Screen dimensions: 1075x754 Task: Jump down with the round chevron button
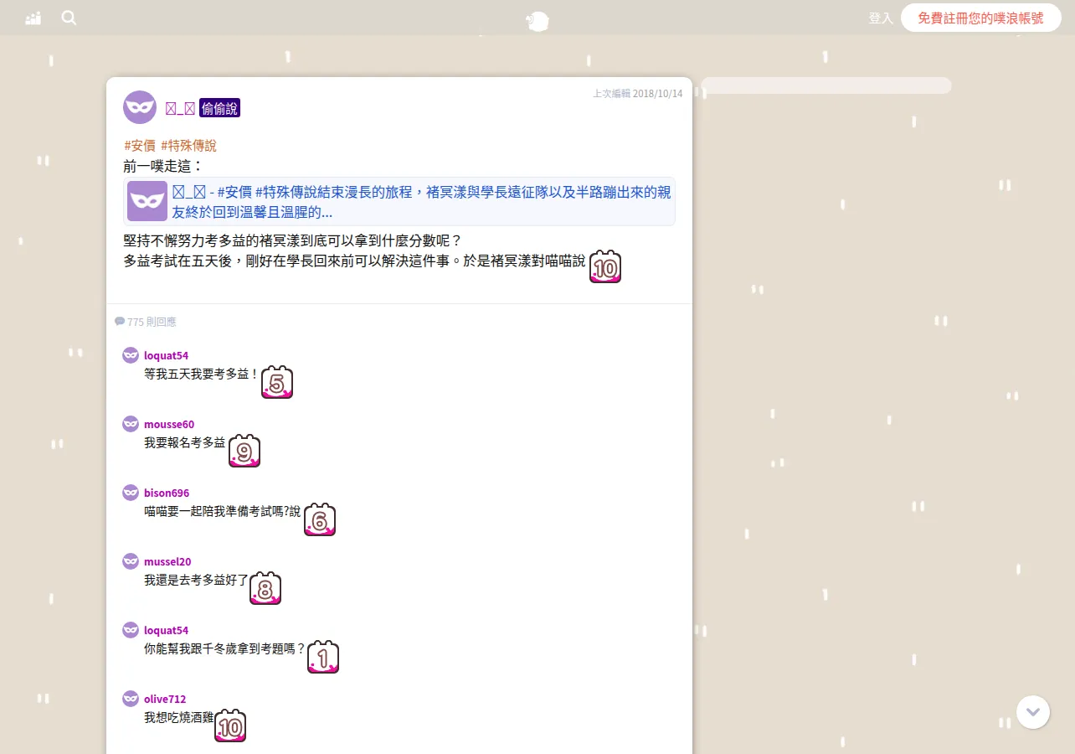click(1033, 712)
